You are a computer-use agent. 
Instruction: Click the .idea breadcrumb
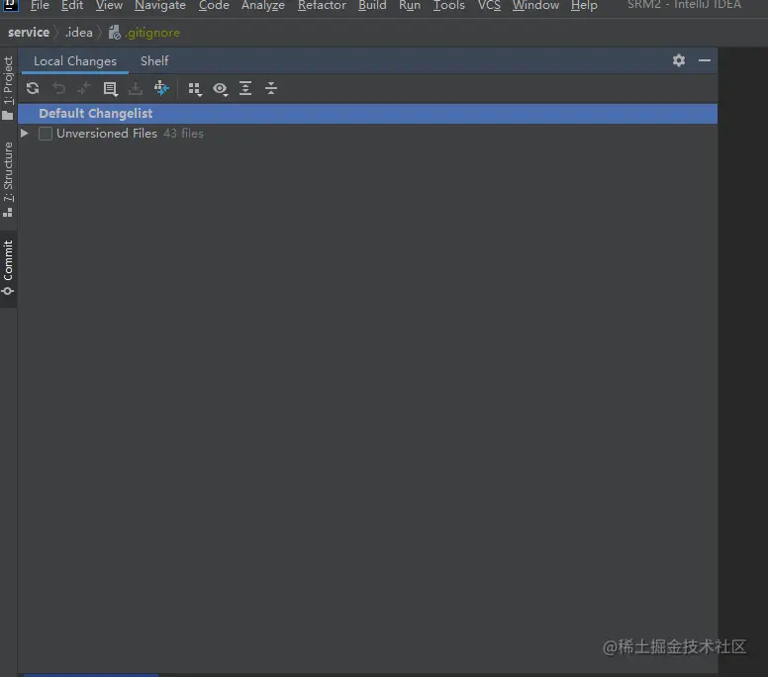pyautogui.click(x=78, y=33)
